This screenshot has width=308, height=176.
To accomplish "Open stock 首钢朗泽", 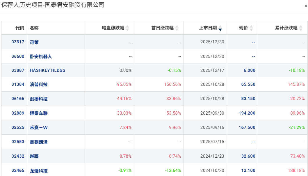I will point(39,142).
